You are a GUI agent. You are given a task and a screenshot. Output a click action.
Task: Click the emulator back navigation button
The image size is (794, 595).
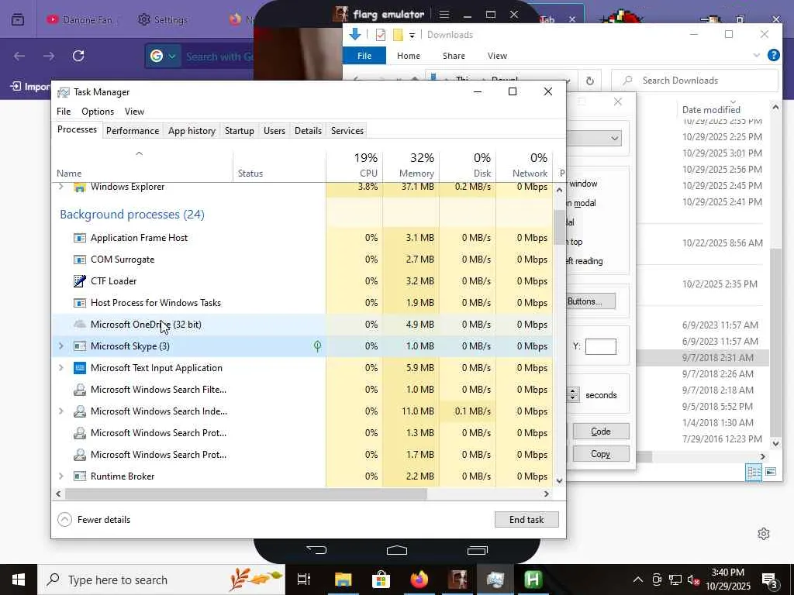[316, 550]
